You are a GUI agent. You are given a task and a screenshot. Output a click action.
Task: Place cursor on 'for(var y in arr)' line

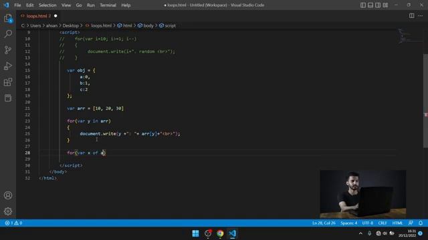pyautogui.click(x=89, y=121)
